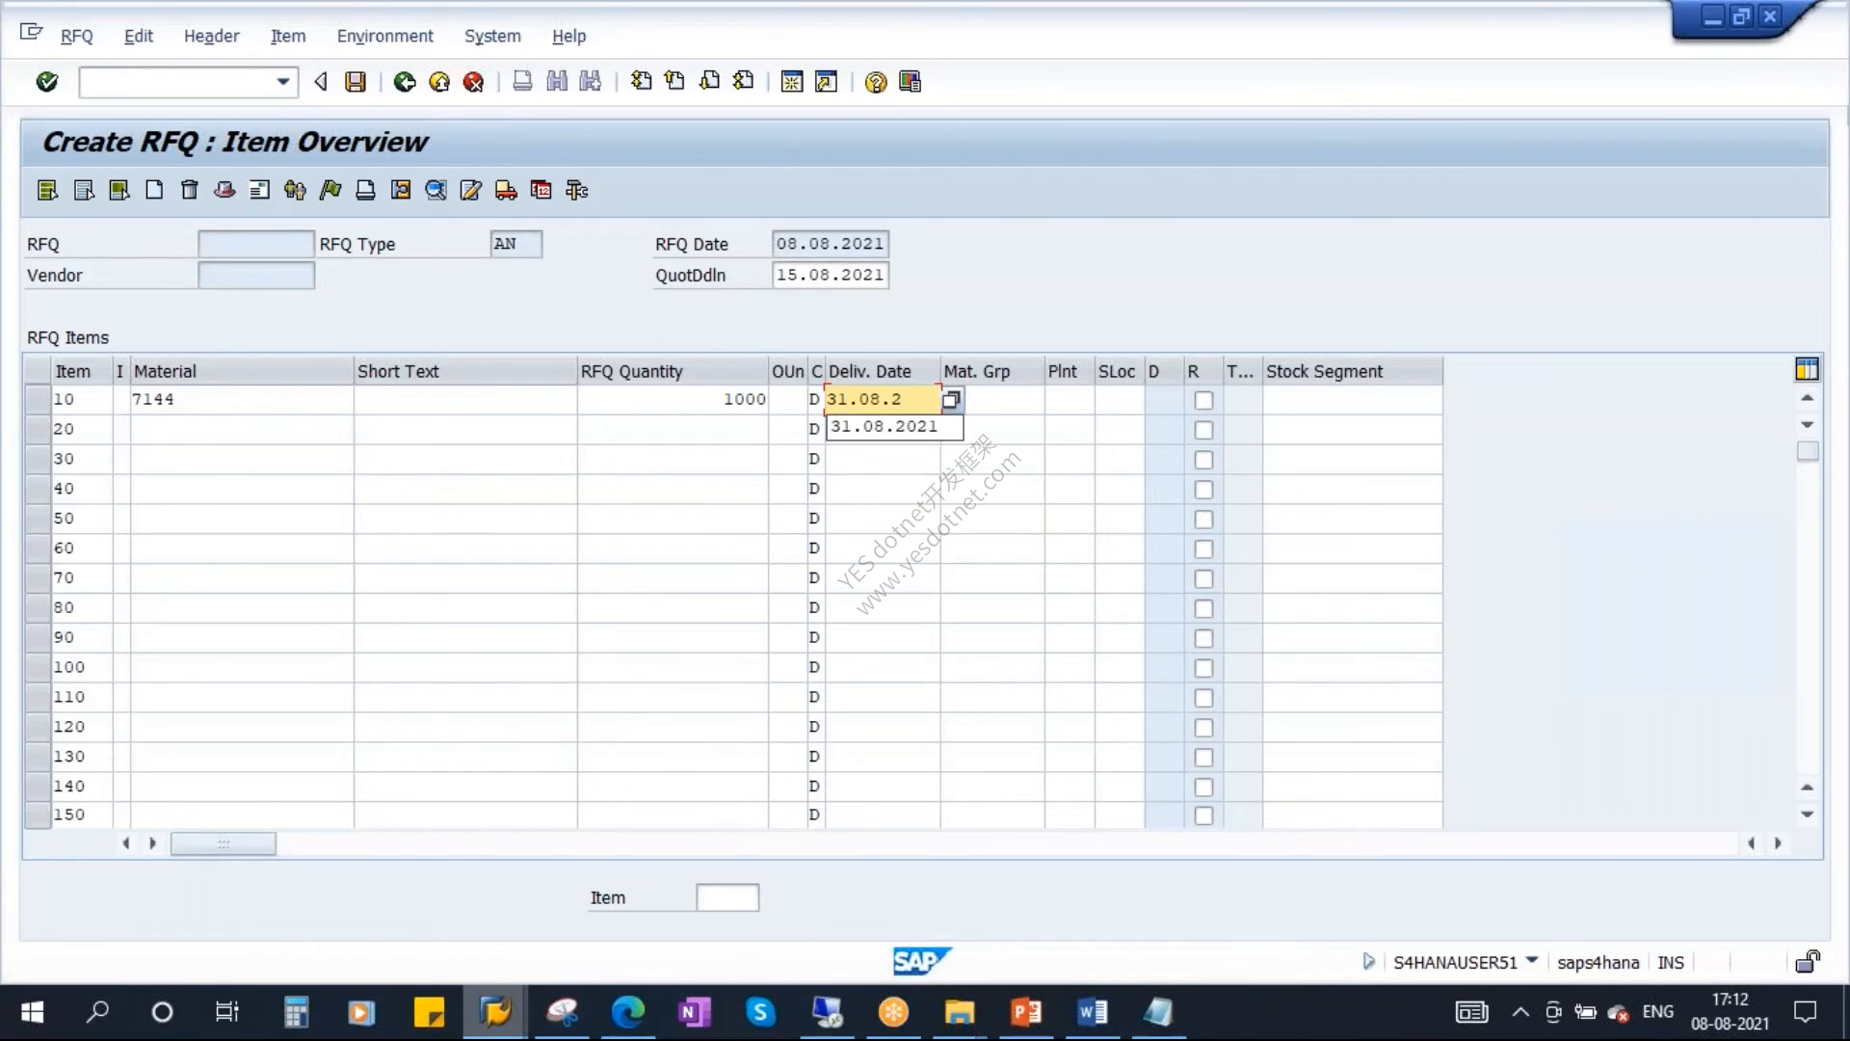Image resolution: width=1850 pixels, height=1041 pixels.
Task: Open the Deliv. Date value help button
Action: 951,399
